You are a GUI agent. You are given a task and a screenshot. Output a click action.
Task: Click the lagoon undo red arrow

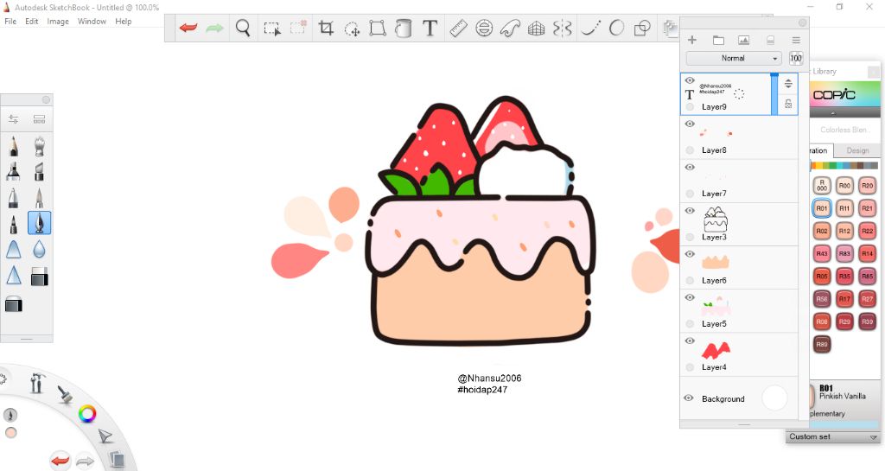coord(60,461)
